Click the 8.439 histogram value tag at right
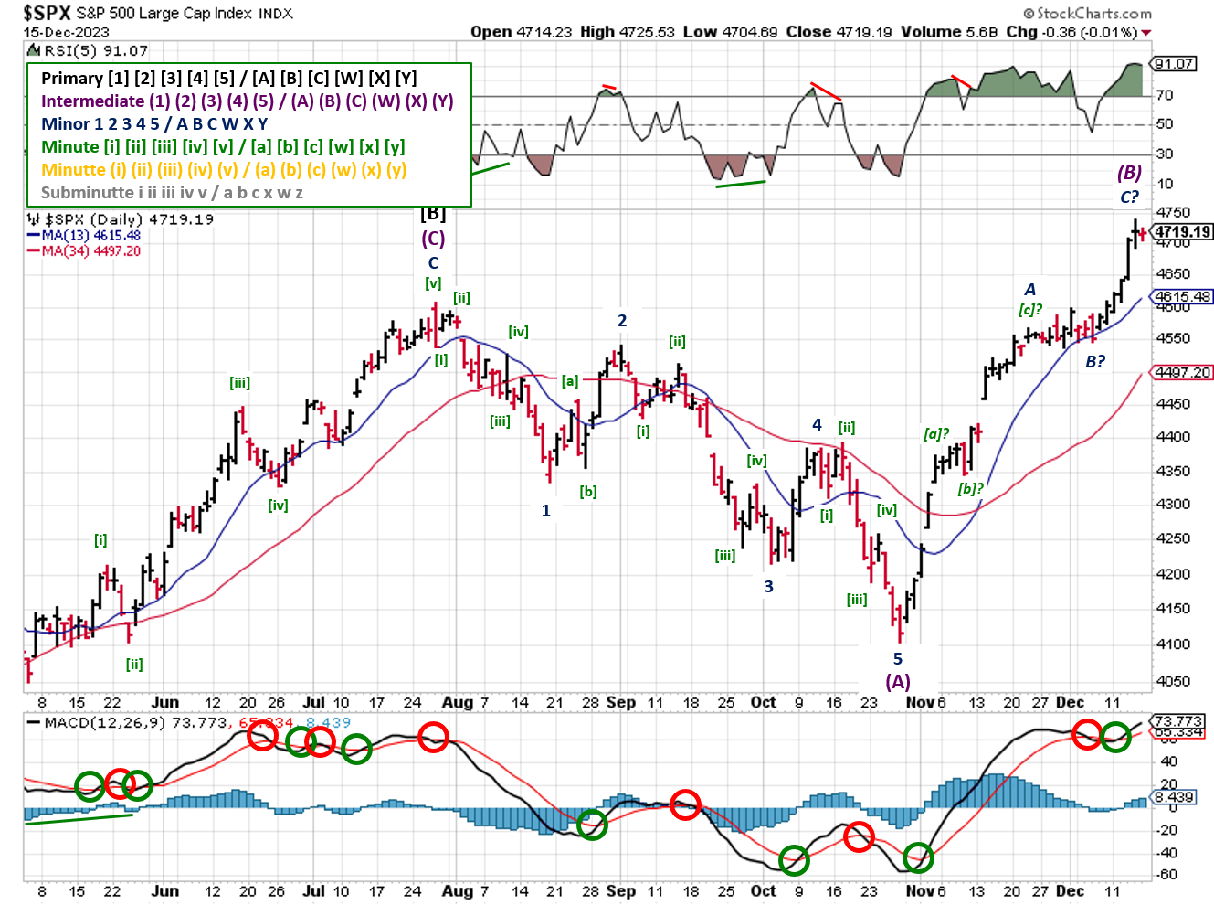 pos(1174,797)
